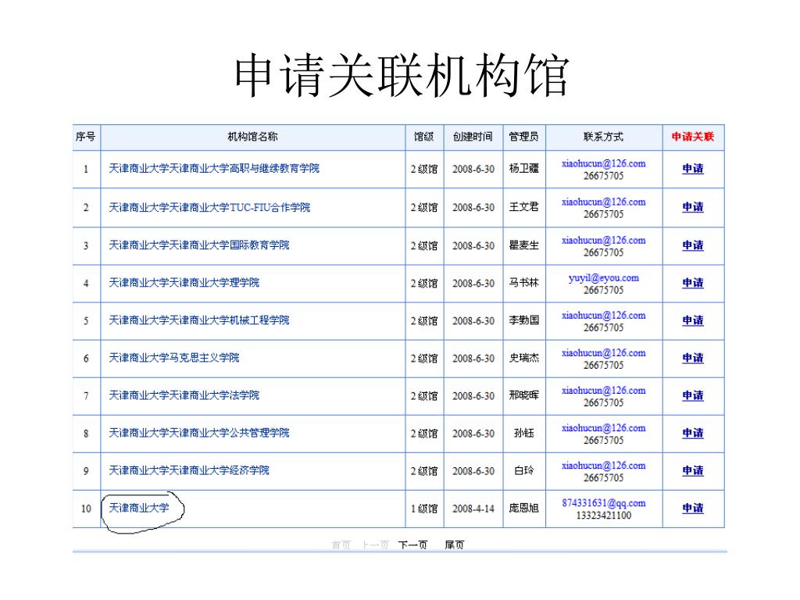Open 天津商业大学理学院 library link
Viewport: 800px width, 600px height.
[x=184, y=283]
